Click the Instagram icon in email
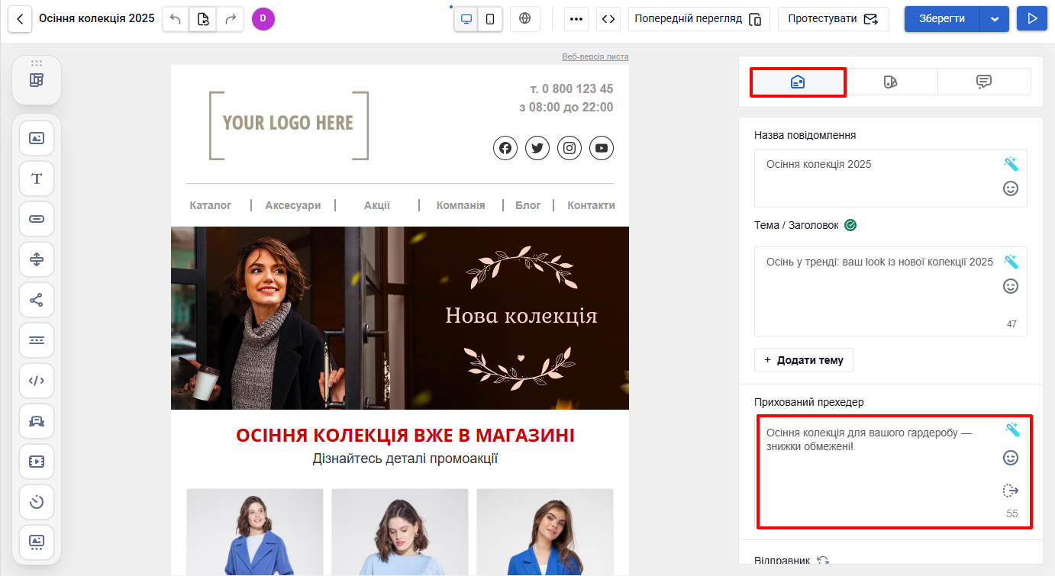Viewport: 1055px width, 576px height. tap(569, 148)
